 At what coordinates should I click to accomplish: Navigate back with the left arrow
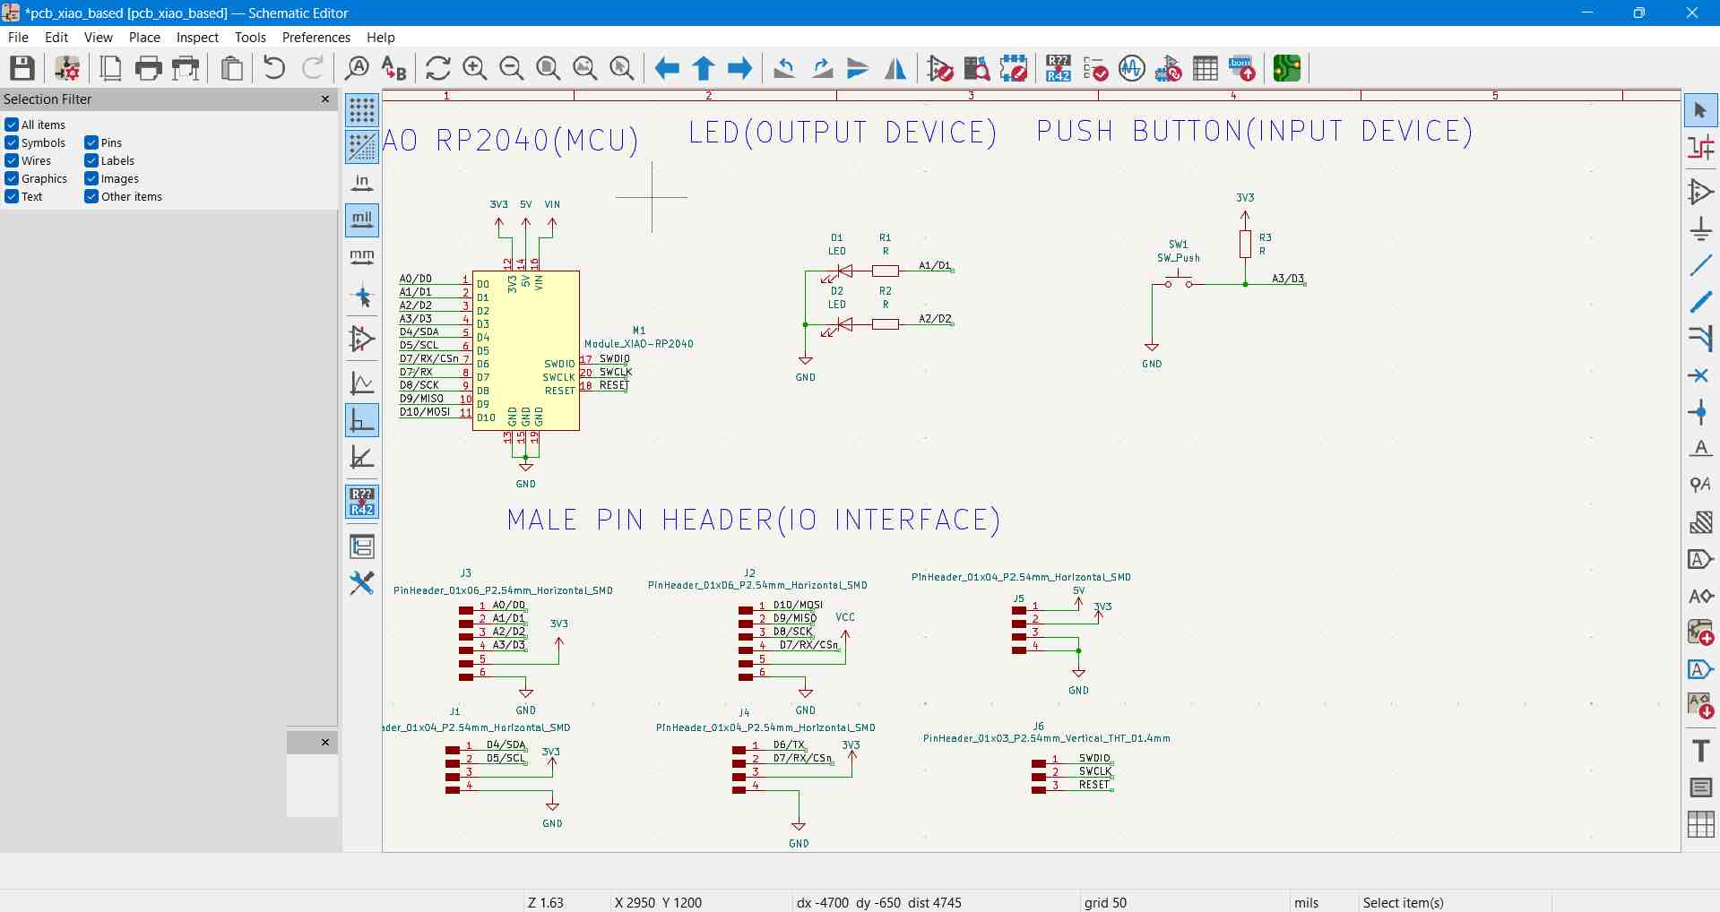667,68
